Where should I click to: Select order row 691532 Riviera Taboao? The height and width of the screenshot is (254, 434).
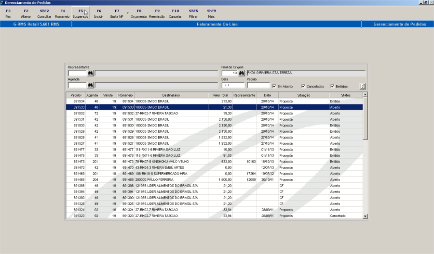214,114
